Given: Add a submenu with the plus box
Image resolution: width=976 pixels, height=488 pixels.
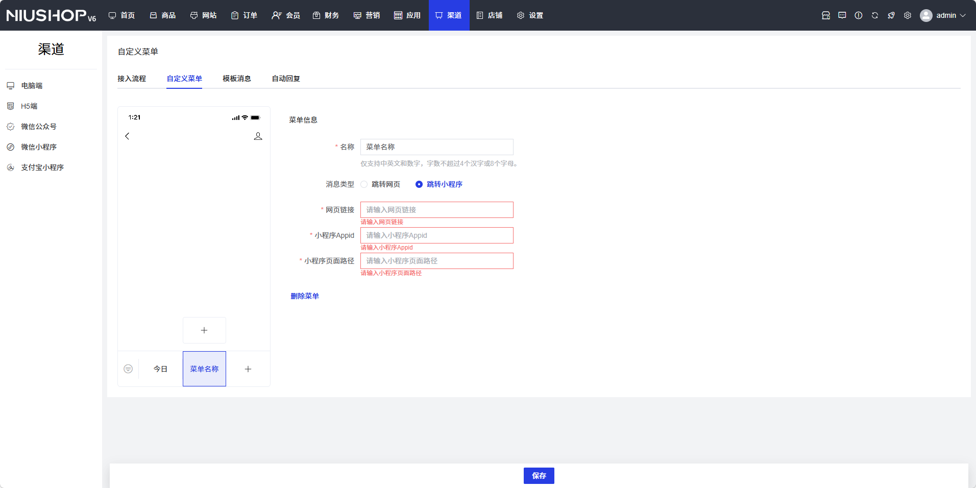Looking at the screenshot, I should (204, 330).
